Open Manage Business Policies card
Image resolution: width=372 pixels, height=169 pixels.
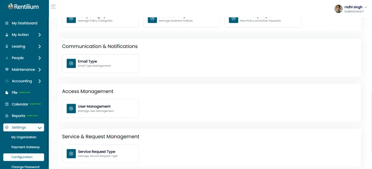pyautogui.click(x=182, y=22)
